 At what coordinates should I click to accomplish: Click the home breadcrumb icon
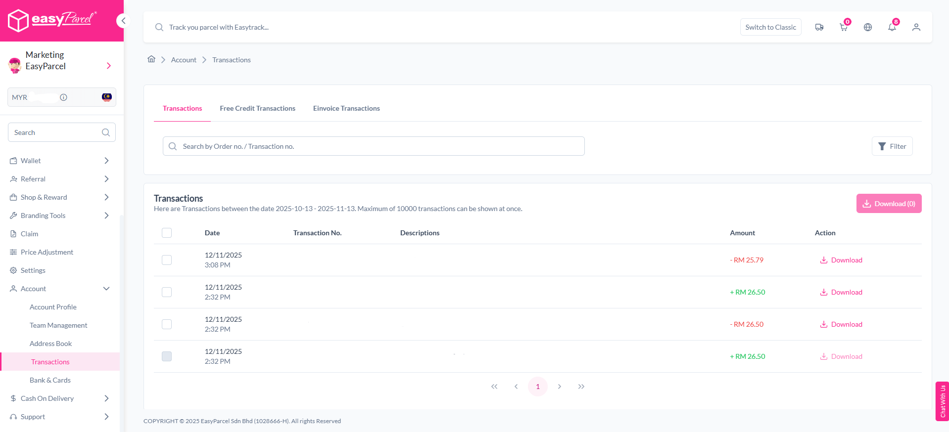click(151, 59)
